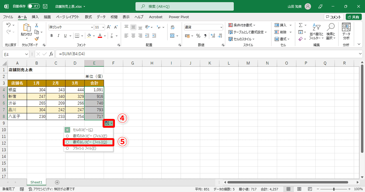Open Format as Table dropdown

[x=248, y=32]
